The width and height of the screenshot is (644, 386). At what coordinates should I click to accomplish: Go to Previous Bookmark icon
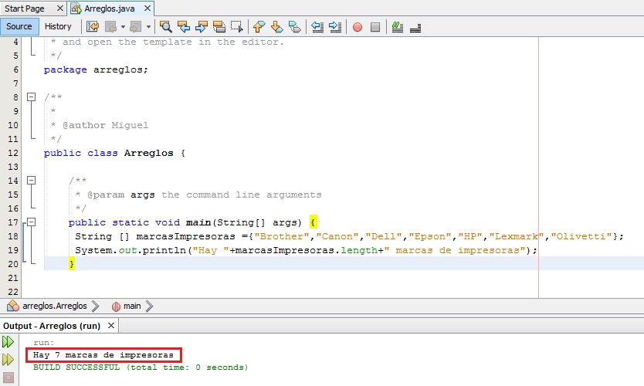tap(259, 27)
